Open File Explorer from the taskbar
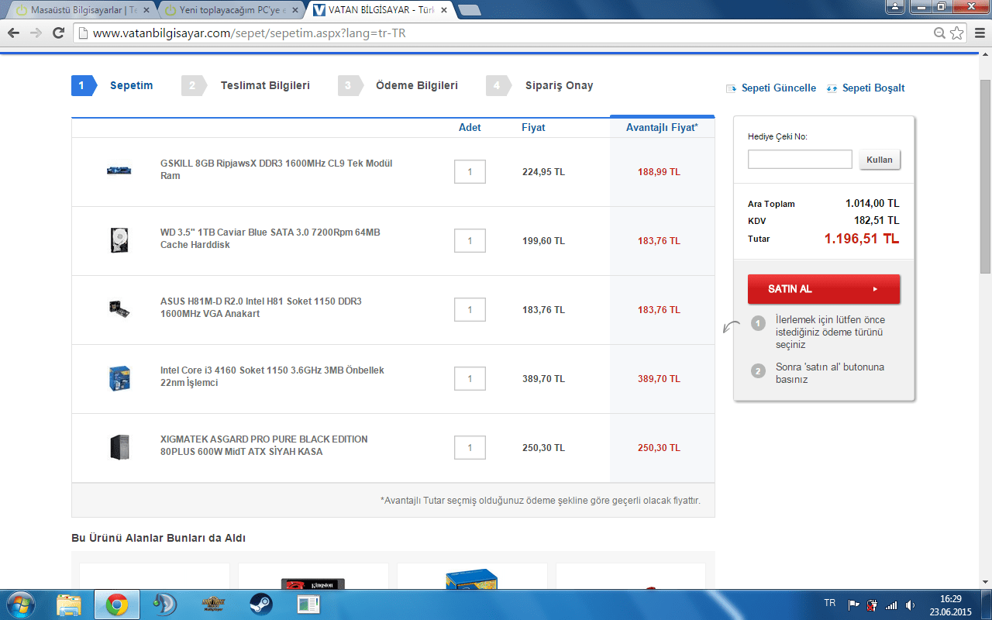The width and height of the screenshot is (992, 620). tap(69, 604)
